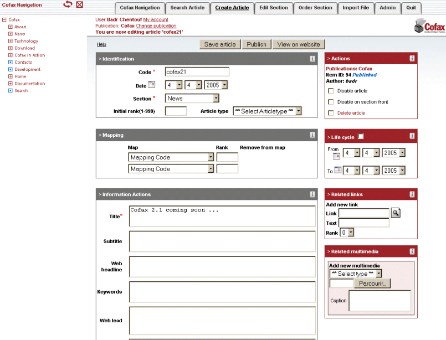Open the Section dropdown showing News
Image resolution: width=446 pixels, height=340 pixels.
pos(192,99)
